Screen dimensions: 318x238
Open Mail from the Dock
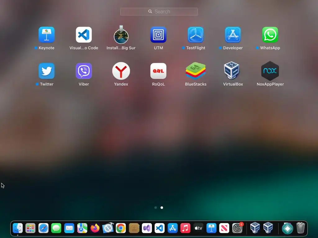point(69,228)
